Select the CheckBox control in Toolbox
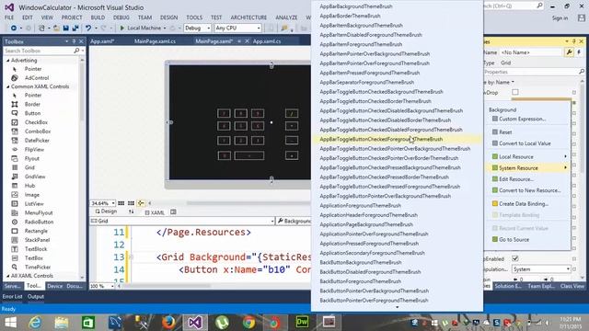This screenshot has height=331, width=589. pyautogui.click(x=36, y=122)
